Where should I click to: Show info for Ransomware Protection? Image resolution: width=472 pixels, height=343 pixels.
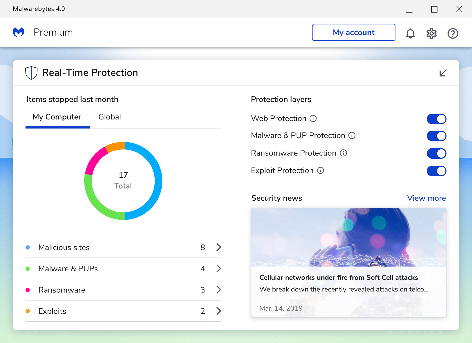pyautogui.click(x=343, y=153)
